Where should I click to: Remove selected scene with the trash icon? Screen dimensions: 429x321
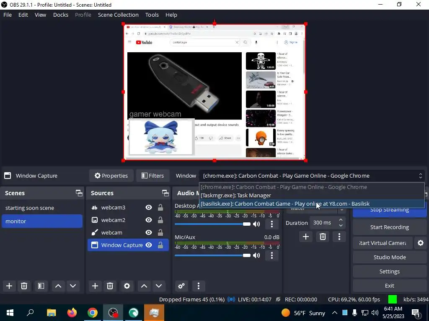tap(24, 286)
